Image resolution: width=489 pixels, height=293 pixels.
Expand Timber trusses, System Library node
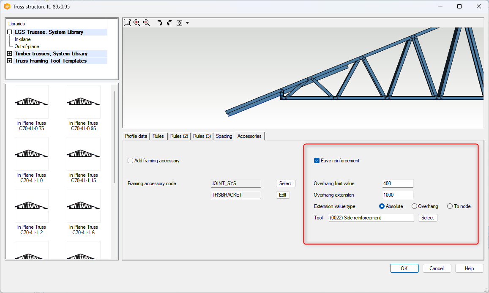coord(10,54)
